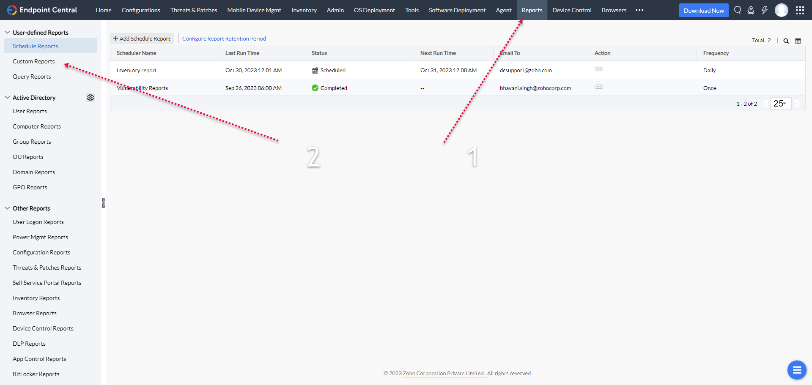Click the table search magnifier icon
The height and width of the screenshot is (385, 812).
pos(786,41)
